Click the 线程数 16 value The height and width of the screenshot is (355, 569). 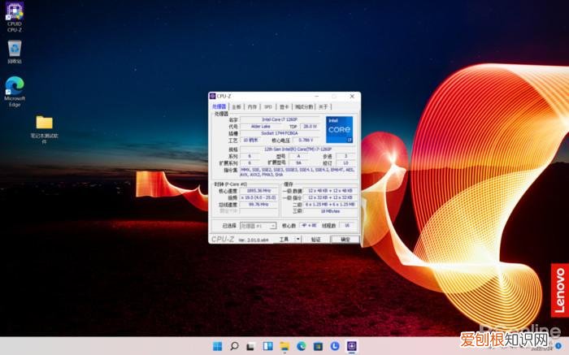tap(347, 226)
